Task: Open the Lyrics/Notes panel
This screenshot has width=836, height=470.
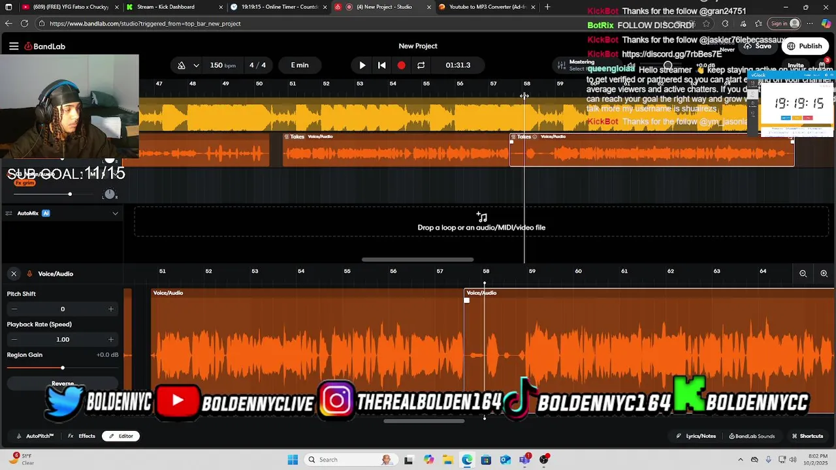Action: pyautogui.click(x=696, y=436)
